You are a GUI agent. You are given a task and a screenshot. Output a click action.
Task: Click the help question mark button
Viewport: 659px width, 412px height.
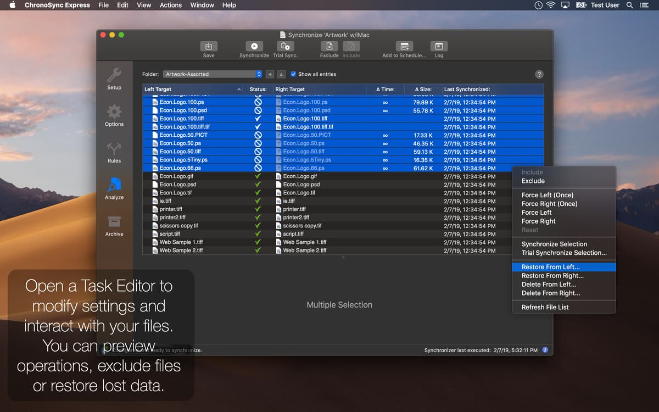(539, 74)
